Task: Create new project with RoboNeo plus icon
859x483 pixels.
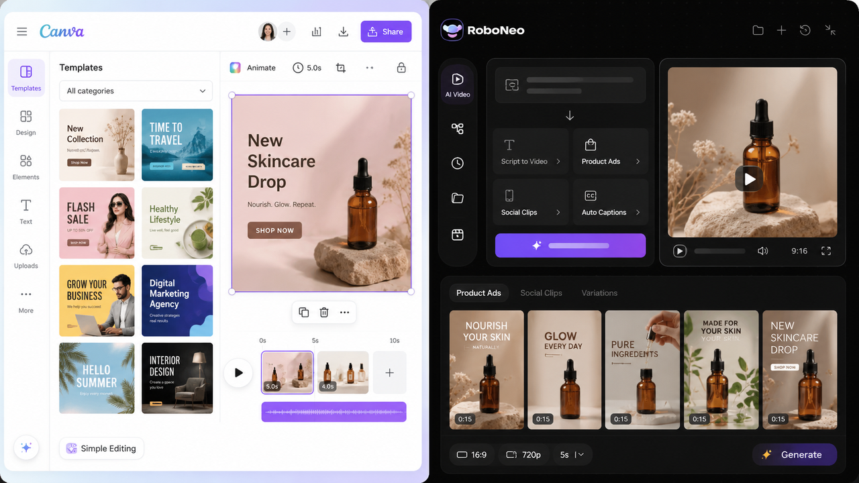Action: point(781,30)
